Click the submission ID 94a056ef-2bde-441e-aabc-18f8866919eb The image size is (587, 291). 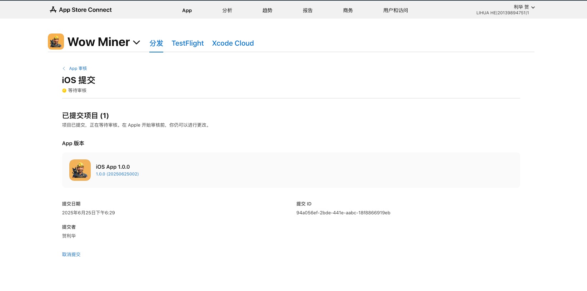pos(343,213)
